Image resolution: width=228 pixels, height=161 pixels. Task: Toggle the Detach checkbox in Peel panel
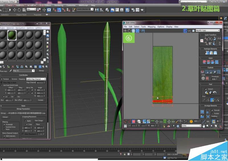[206, 89]
